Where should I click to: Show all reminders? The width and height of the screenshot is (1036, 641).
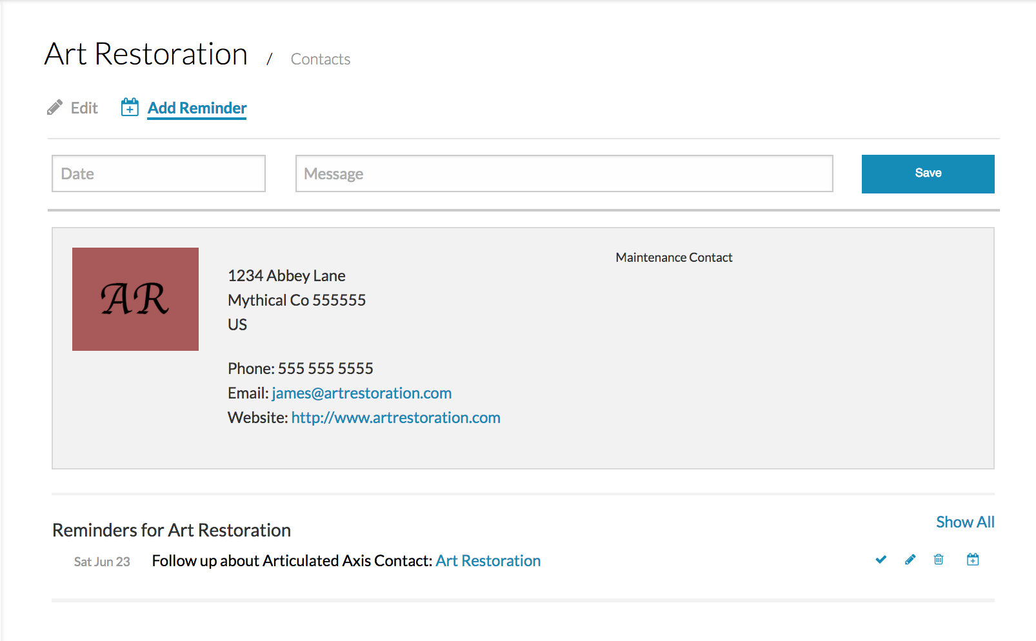965,522
